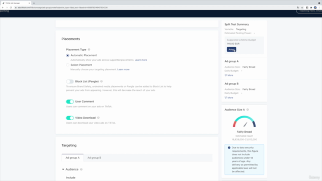Turn off the User Comment toggle
The width and height of the screenshot is (322, 181).
(x=70, y=102)
